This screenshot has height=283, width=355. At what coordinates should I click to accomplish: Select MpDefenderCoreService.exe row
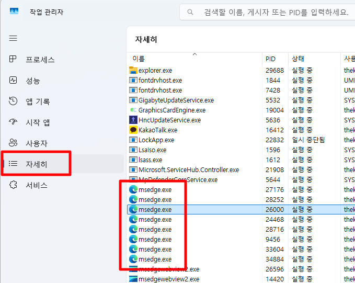coord(241,179)
